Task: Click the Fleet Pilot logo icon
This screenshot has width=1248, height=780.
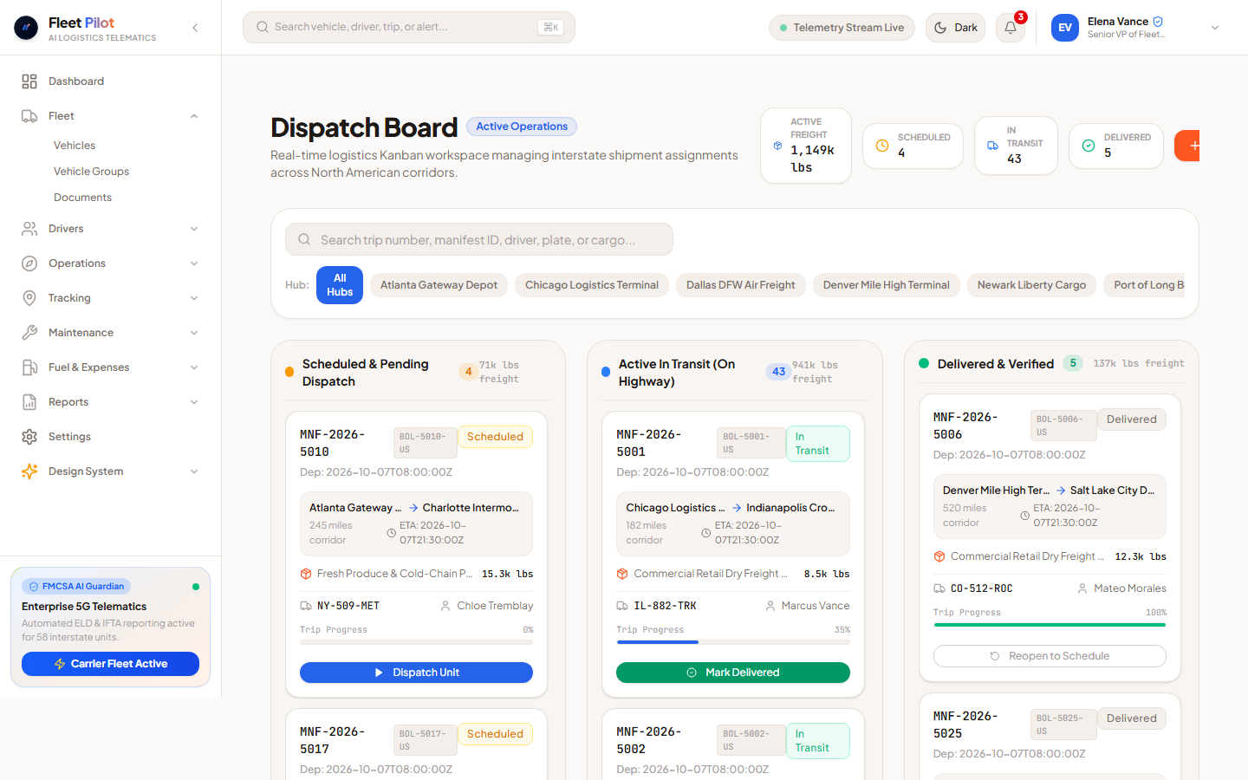Action: [26, 29]
